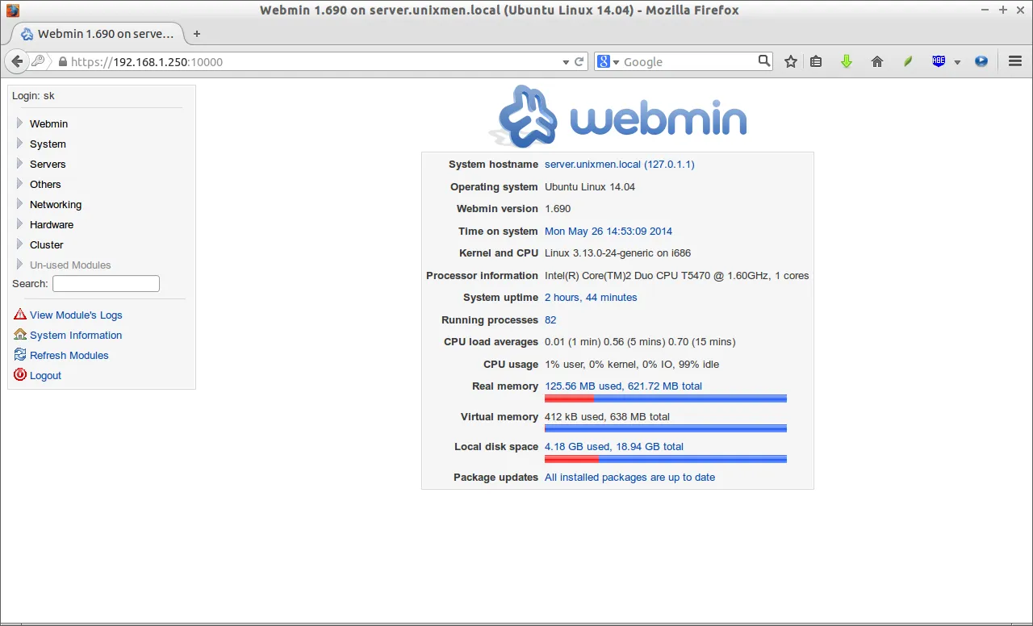Toggle the bookmark star in address bar
Viewport: 1033px width, 626px height.
790,61
